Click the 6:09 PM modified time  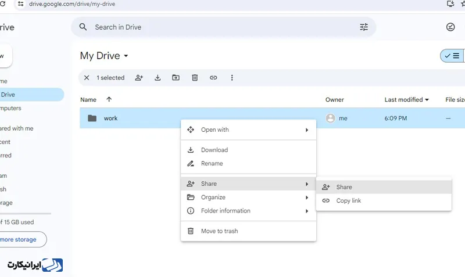(x=396, y=118)
